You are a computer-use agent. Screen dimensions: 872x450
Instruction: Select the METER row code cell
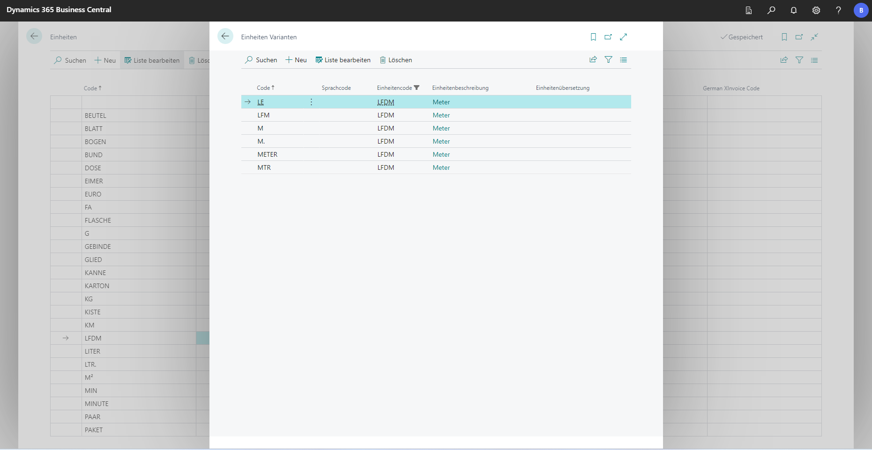pyautogui.click(x=268, y=154)
